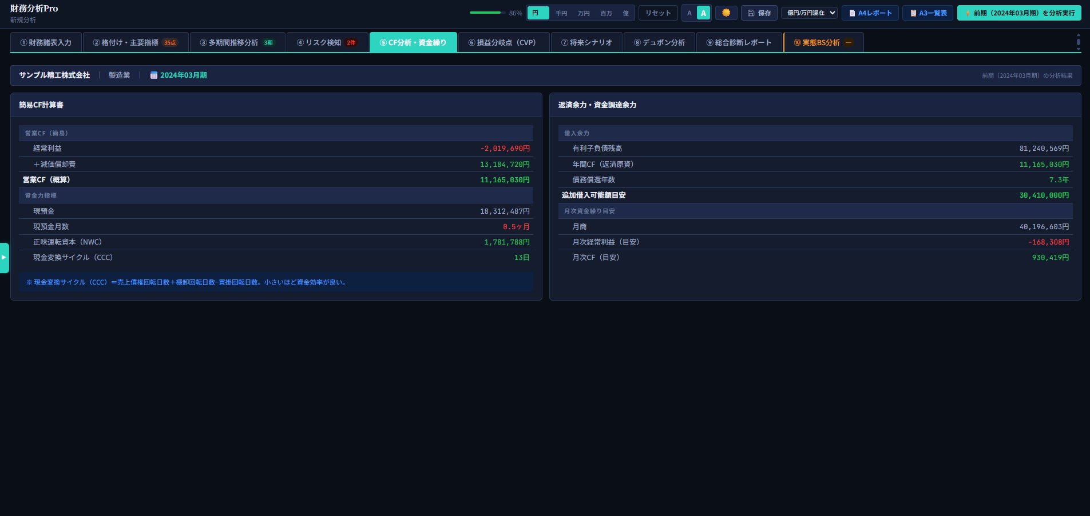Screen dimensions: 1090x516
Task: Click company name サンプル精工株式会社
Action: click(x=54, y=75)
